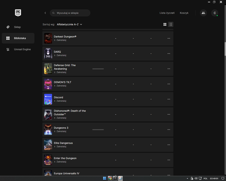Open options menu for DARQ
The height and width of the screenshot is (181, 226).
169,53
